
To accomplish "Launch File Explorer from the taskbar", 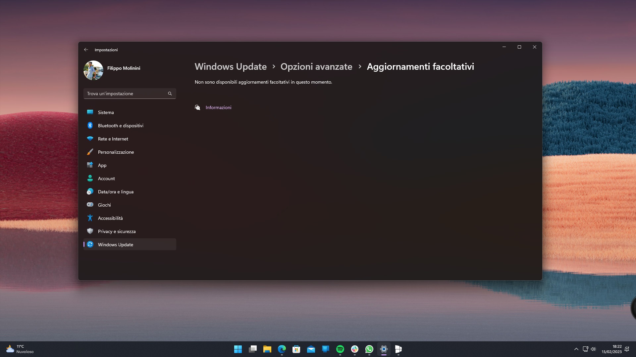I will click(x=267, y=349).
